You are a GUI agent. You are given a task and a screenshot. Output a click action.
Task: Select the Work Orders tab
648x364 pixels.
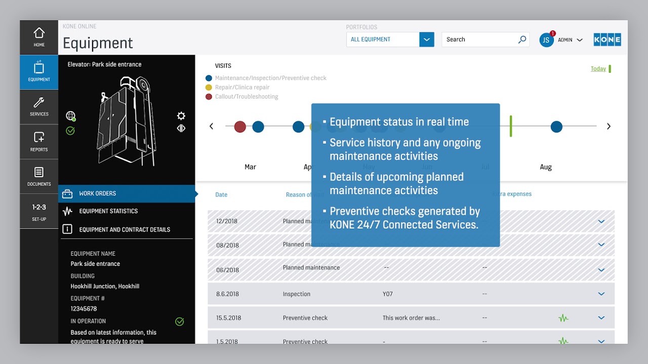pos(127,194)
